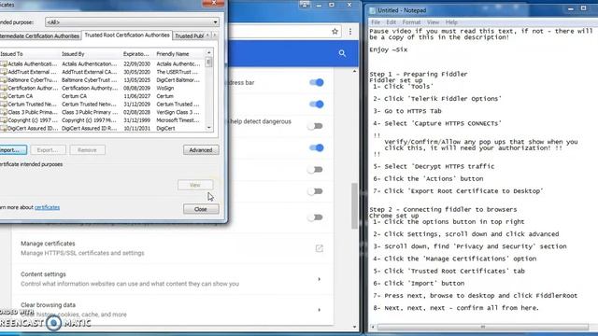Viewport: 598px width, 336px height.
Task: Click the tab scroll right arrow in Certificates
Action: 215,35
